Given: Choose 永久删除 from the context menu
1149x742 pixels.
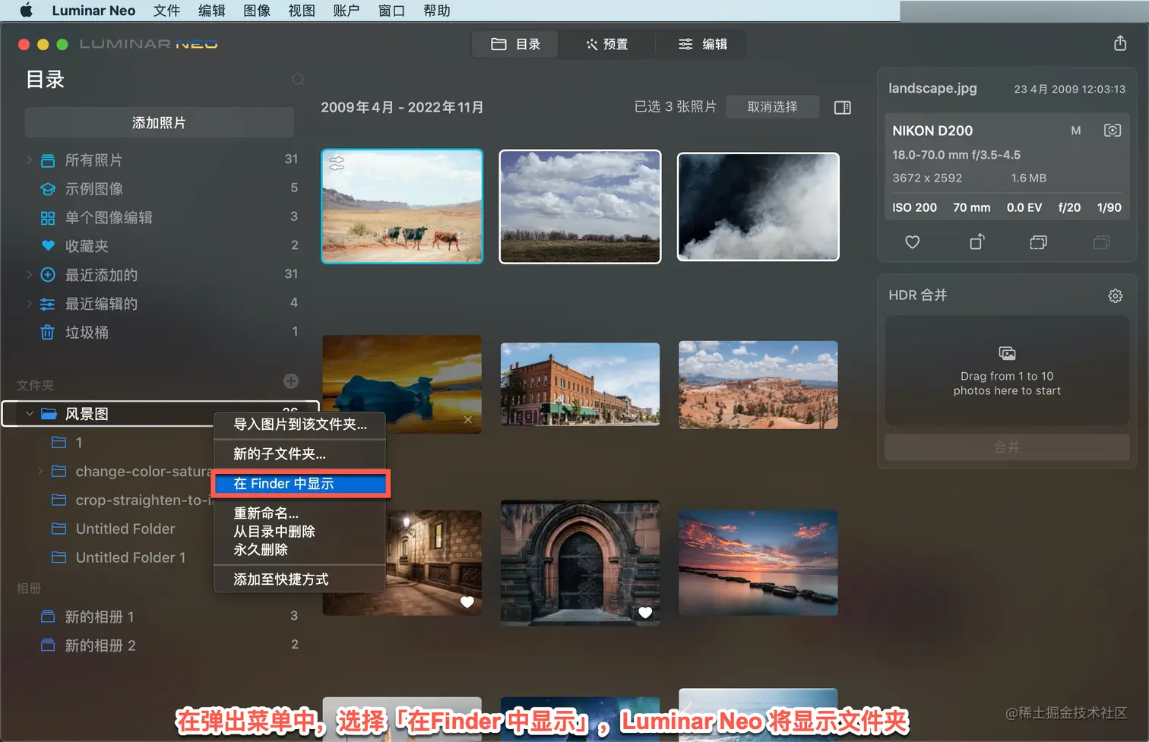Looking at the screenshot, I should point(299,550).
